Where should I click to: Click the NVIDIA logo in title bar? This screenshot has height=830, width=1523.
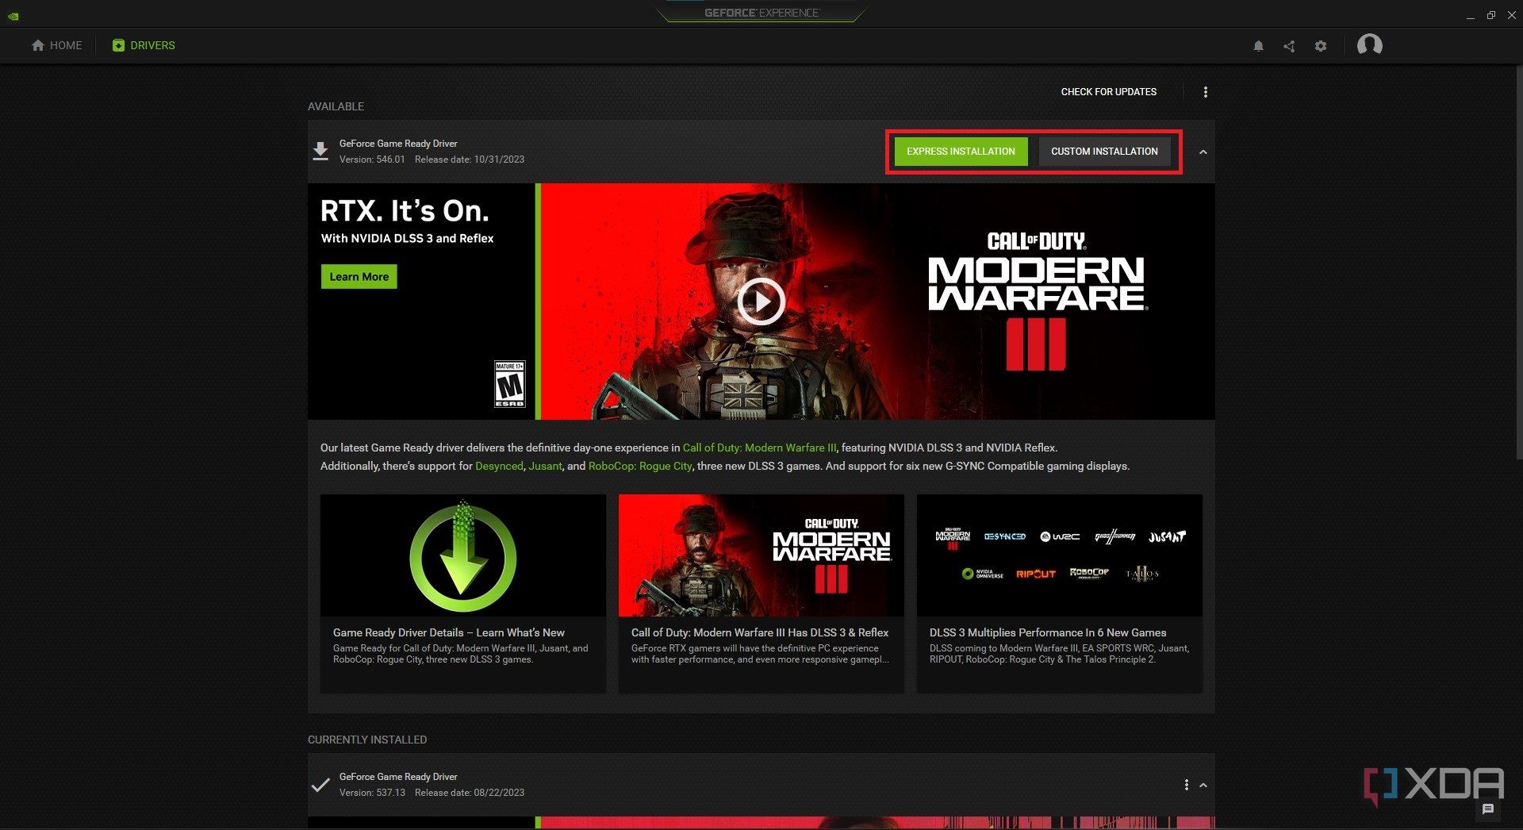(x=13, y=15)
